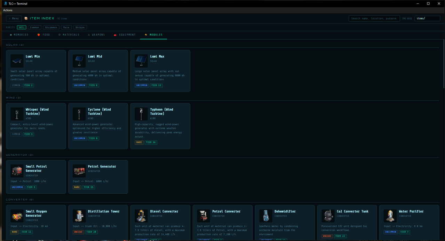The image size is (445, 241).
Task: Edit the IMG BASE items/ field
Action: click(x=427, y=18)
